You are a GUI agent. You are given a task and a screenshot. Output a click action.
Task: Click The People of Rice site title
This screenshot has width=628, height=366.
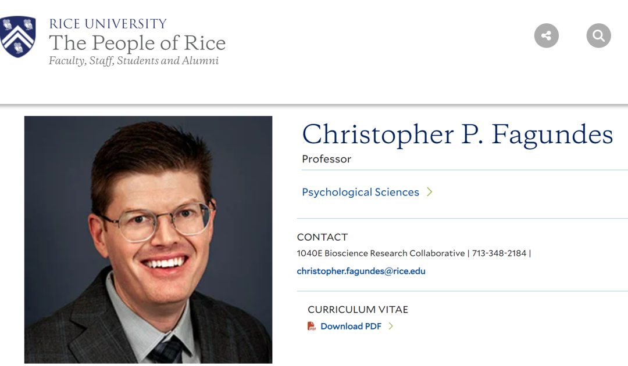(x=137, y=43)
